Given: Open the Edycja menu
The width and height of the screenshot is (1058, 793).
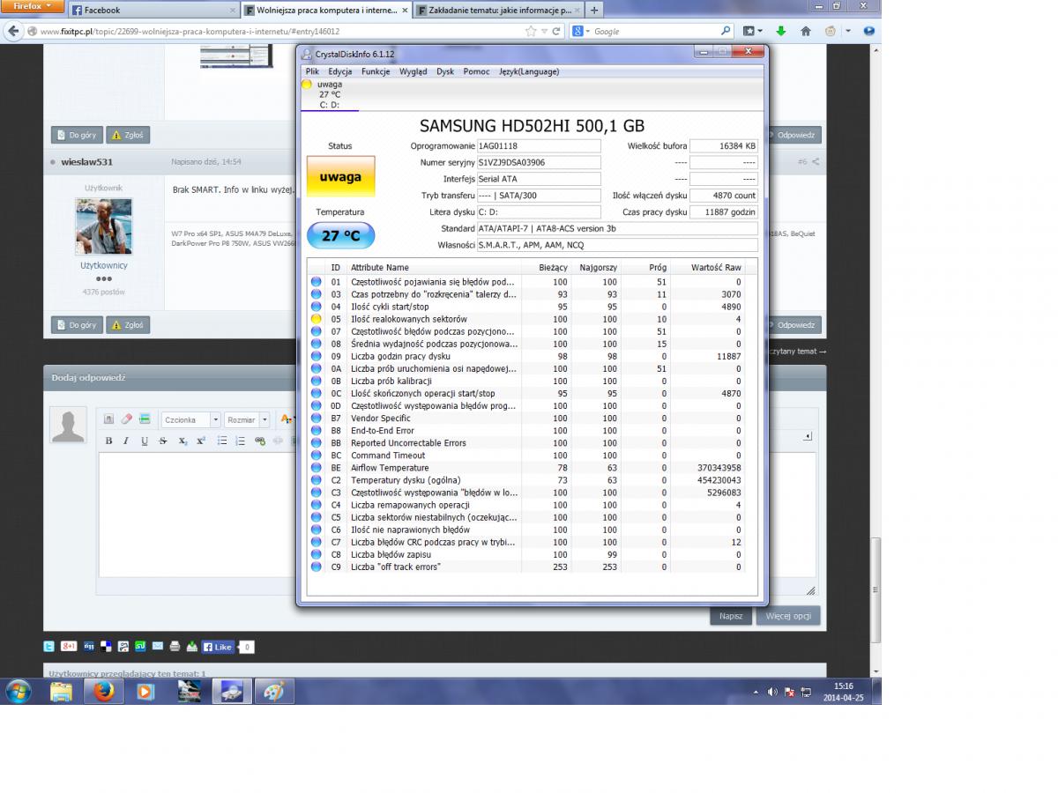Looking at the screenshot, I should point(340,71).
